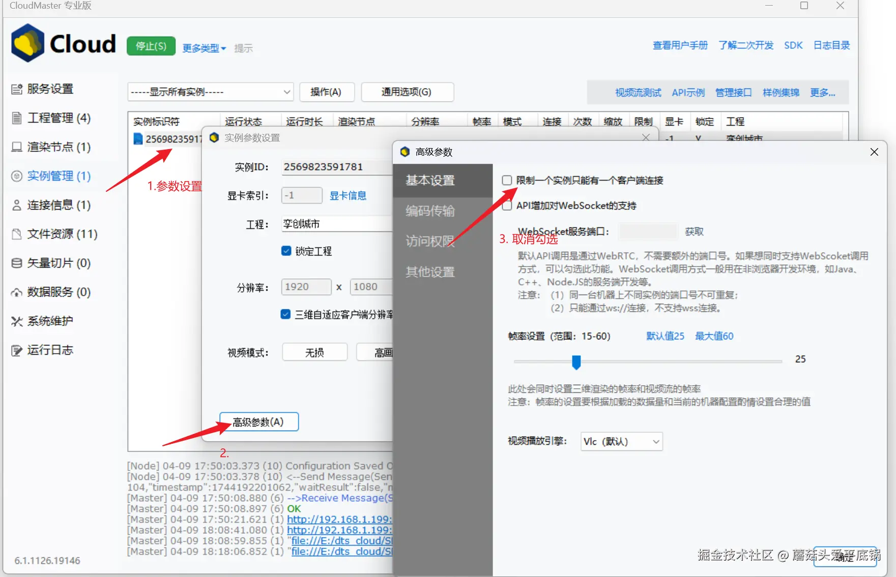
Task: Open 运行日志 in the sidebar
Action: (x=50, y=350)
